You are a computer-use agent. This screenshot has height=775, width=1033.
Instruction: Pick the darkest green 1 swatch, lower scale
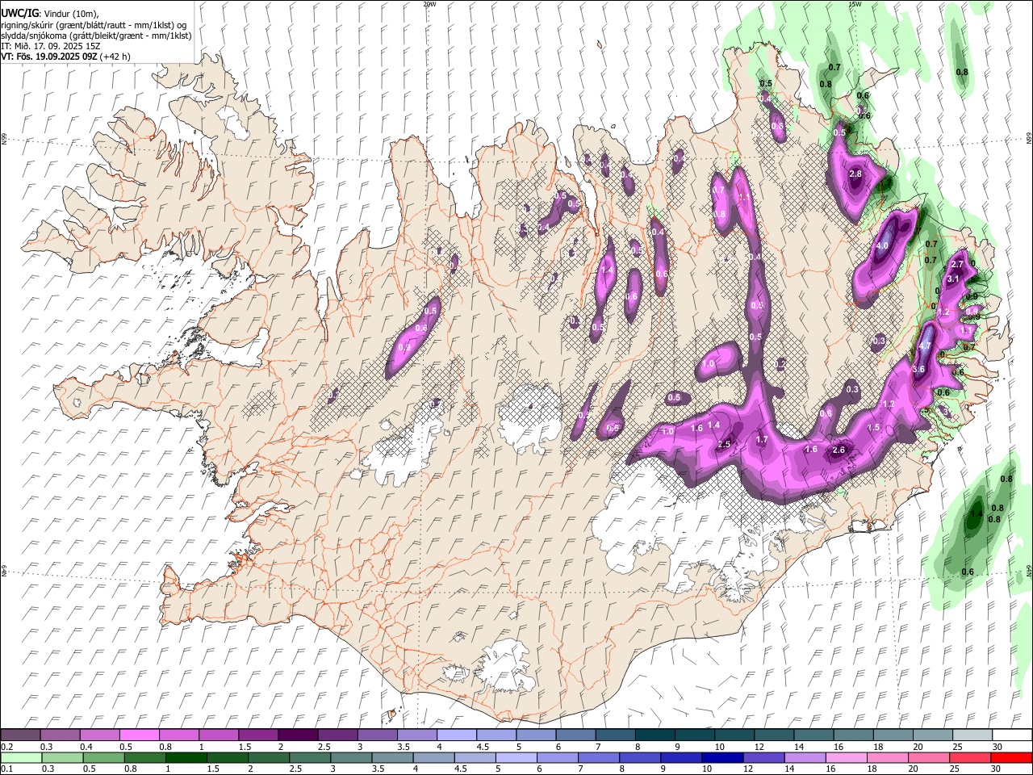186,757
